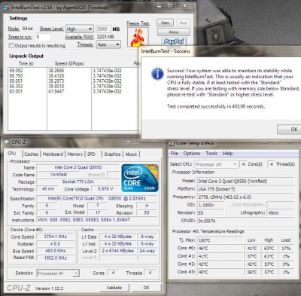Open the SPD tab in CPU-Z

(x=91, y=154)
